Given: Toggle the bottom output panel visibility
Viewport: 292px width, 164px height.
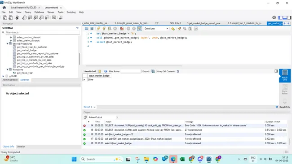Looking at the screenshot, I should (285, 17).
